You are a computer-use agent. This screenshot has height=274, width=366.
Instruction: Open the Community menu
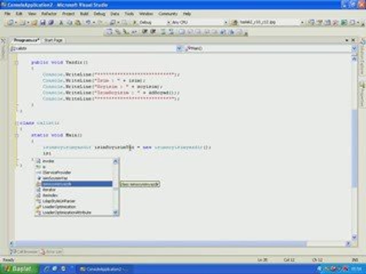pyautogui.click(x=168, y=14)
